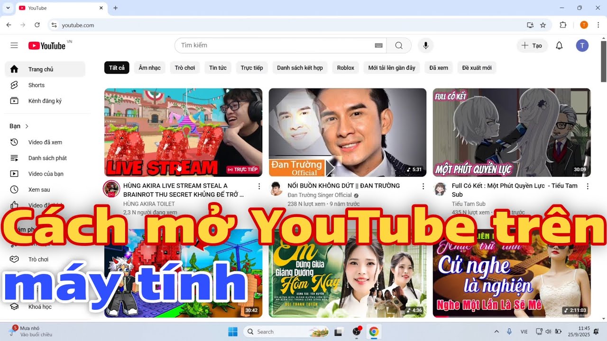Select the Tất cả filter chip
Viewport: 607px width, 341px height.
(x=117, y=68)
